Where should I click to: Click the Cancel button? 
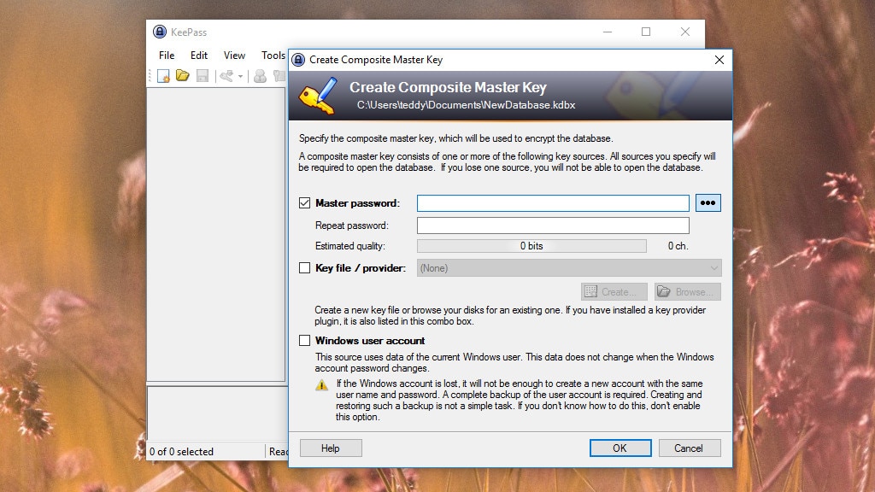(x=690, y=448)
